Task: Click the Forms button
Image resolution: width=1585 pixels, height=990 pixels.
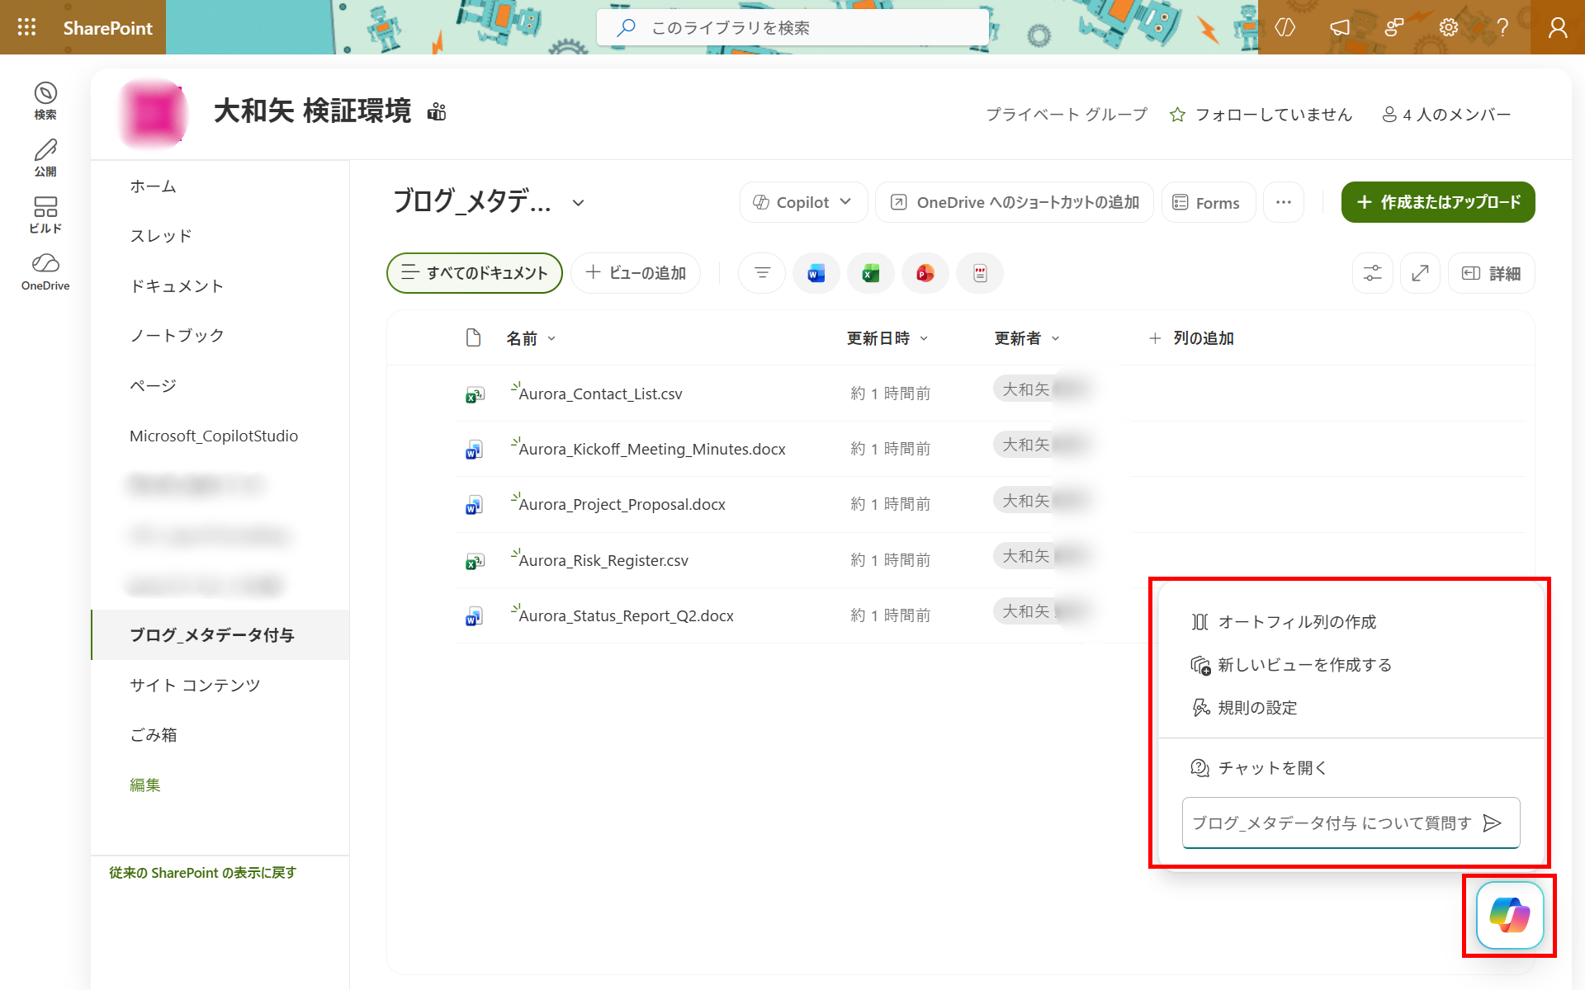Action: 1209,202
